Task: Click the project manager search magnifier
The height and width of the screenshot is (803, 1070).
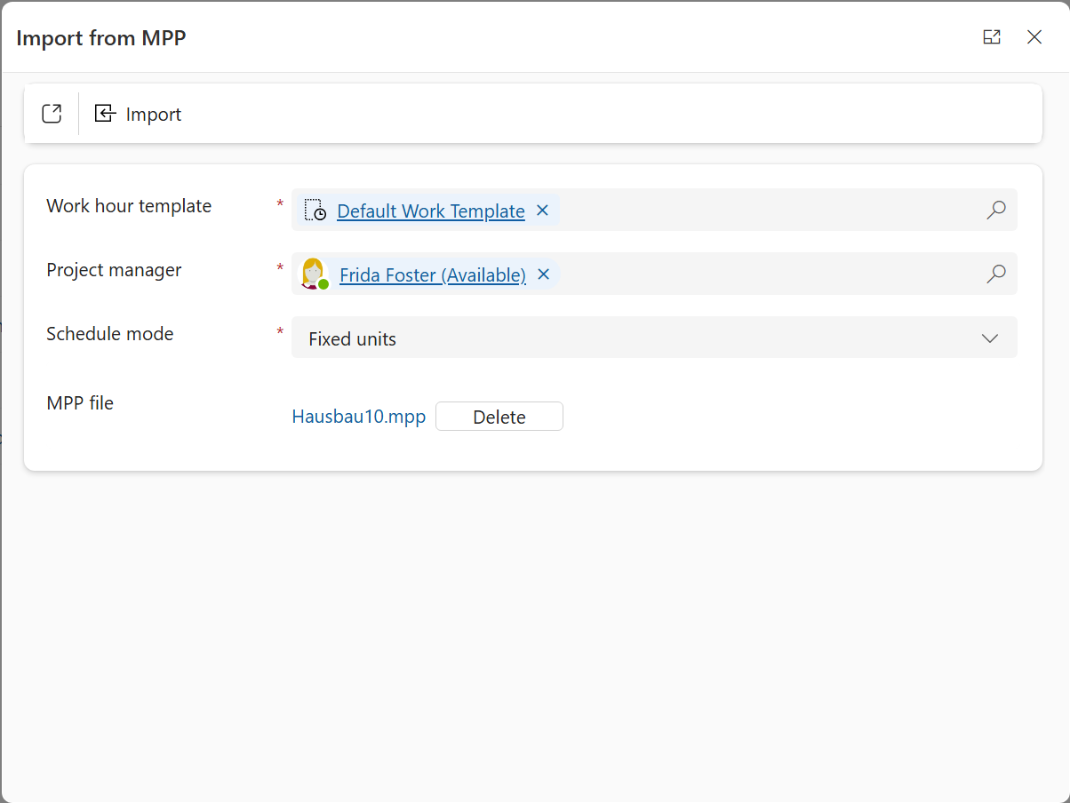Action: (x=996, y=274)
